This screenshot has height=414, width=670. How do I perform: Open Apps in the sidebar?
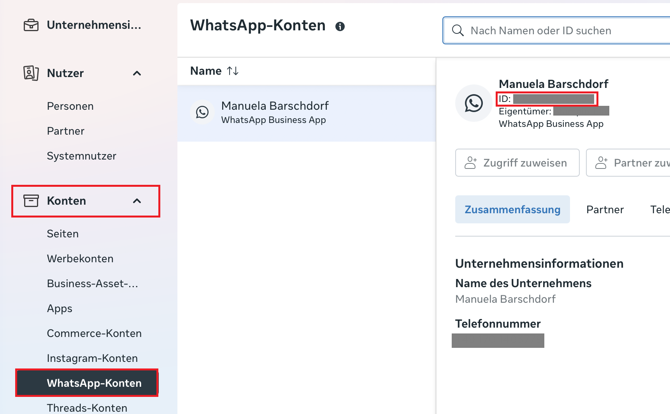(x=60, y=309)
